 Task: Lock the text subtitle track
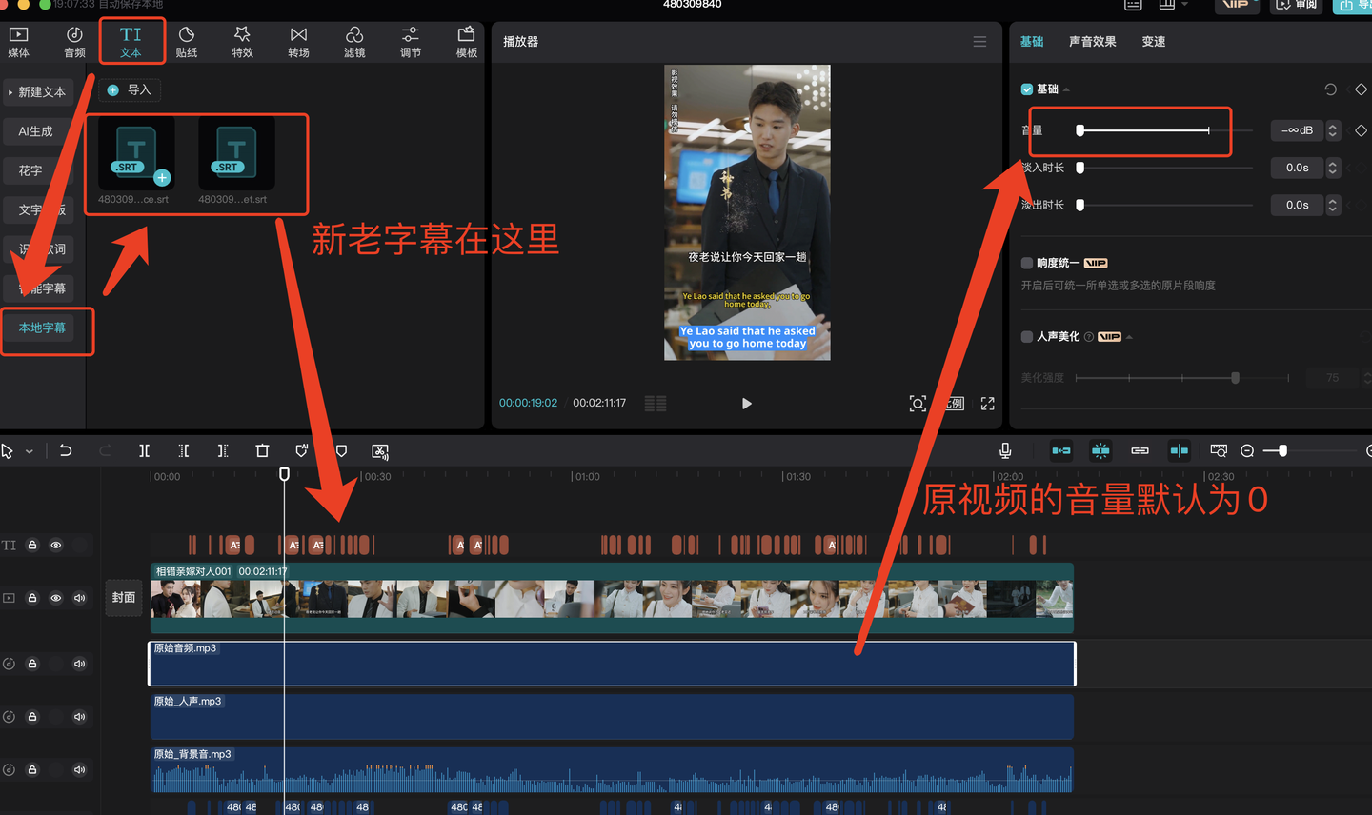(x=32, y=545)
